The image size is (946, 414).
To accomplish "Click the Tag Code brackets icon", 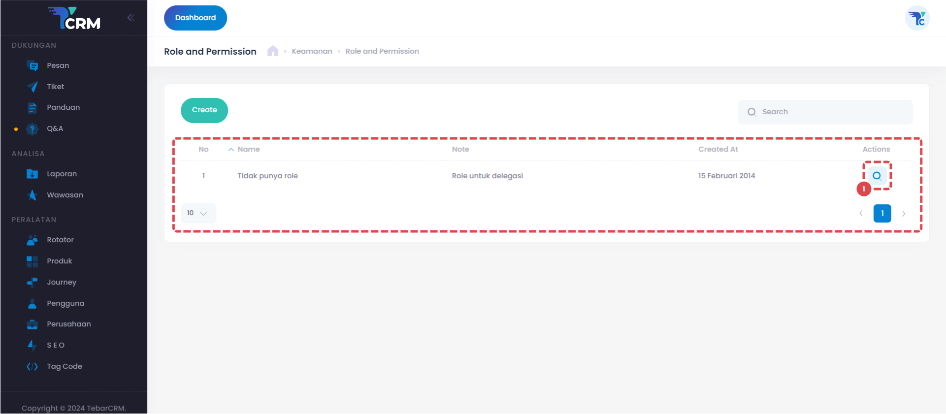I will click(x=33, y=367).
